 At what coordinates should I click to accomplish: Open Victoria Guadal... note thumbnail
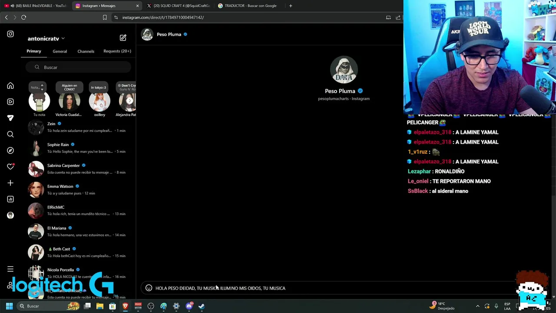69,100
